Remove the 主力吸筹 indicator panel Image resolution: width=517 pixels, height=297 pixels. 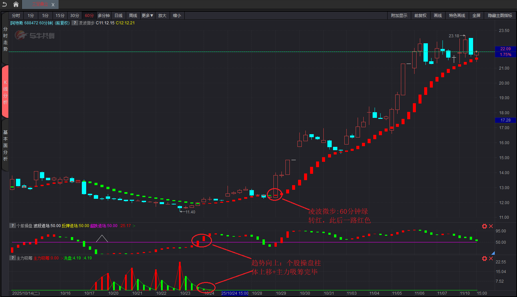point(491,259)
